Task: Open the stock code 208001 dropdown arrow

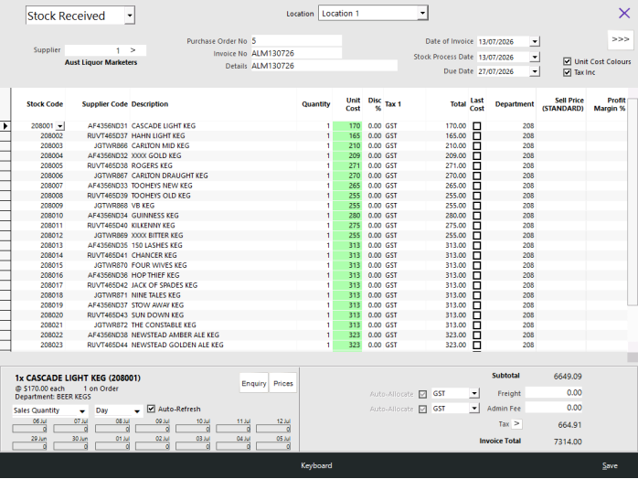Action: coord(60,126)
